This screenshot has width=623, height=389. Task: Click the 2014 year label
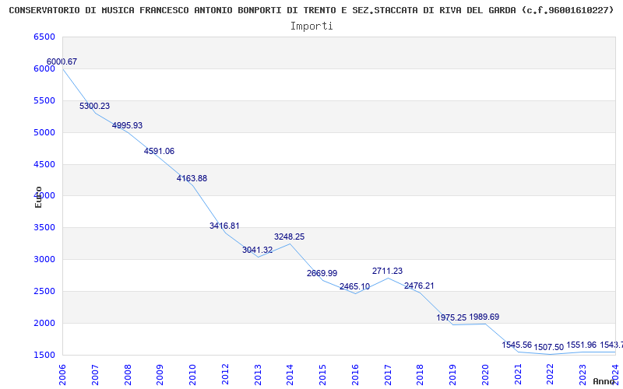tap(290, 375)
